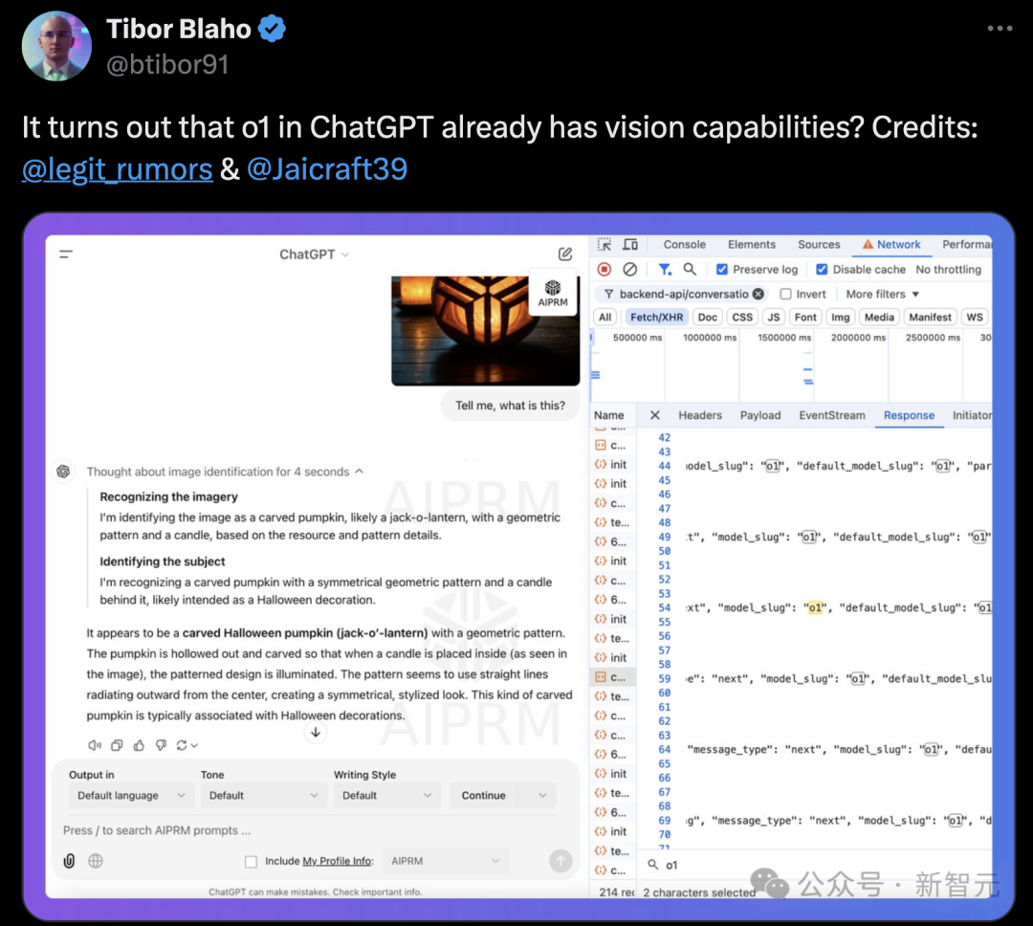Open the uploaded pumpkin image thumbnail
Screen dimensions: 1033x926
pos(485,331)
